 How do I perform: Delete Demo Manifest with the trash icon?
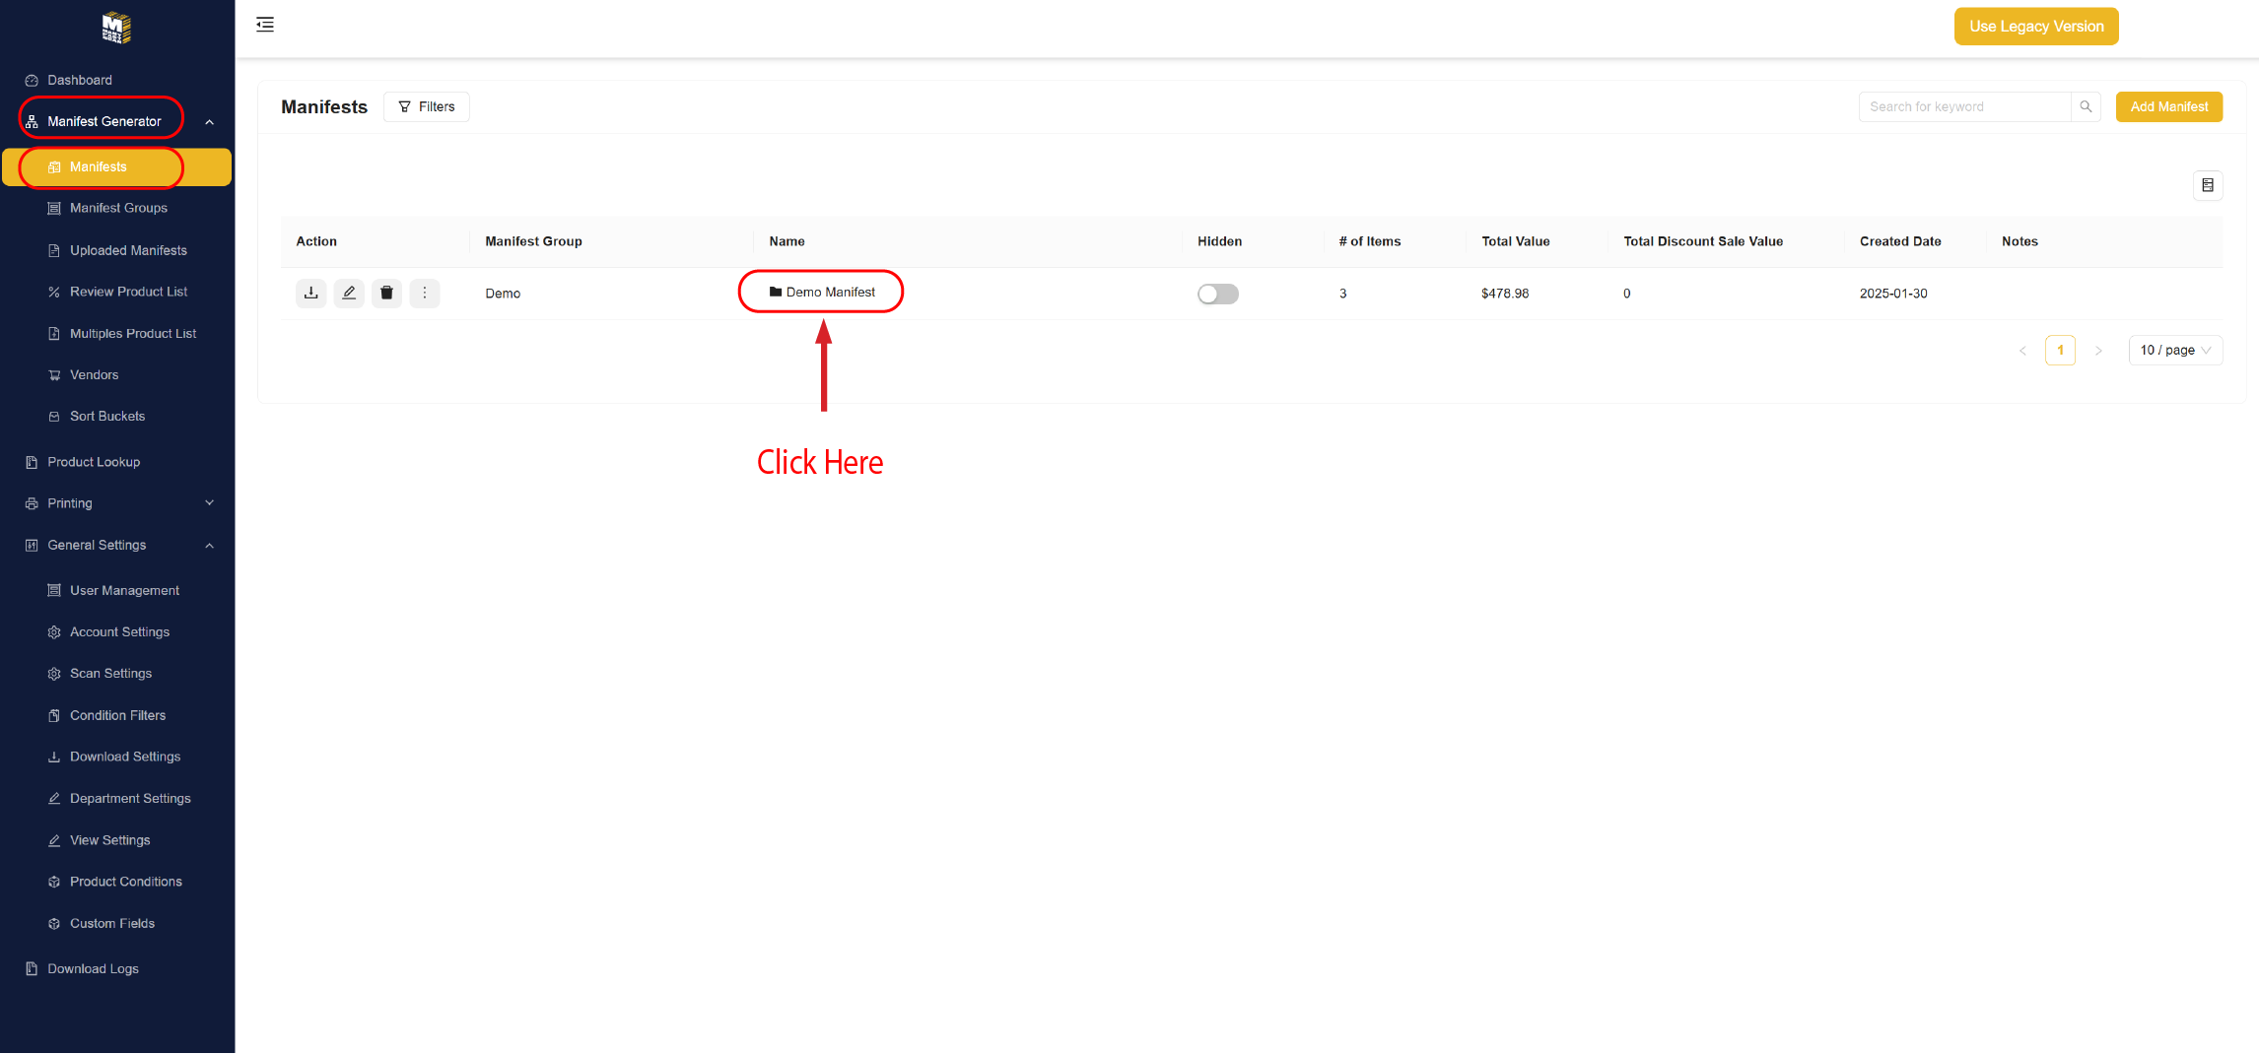tap(386, 294)
